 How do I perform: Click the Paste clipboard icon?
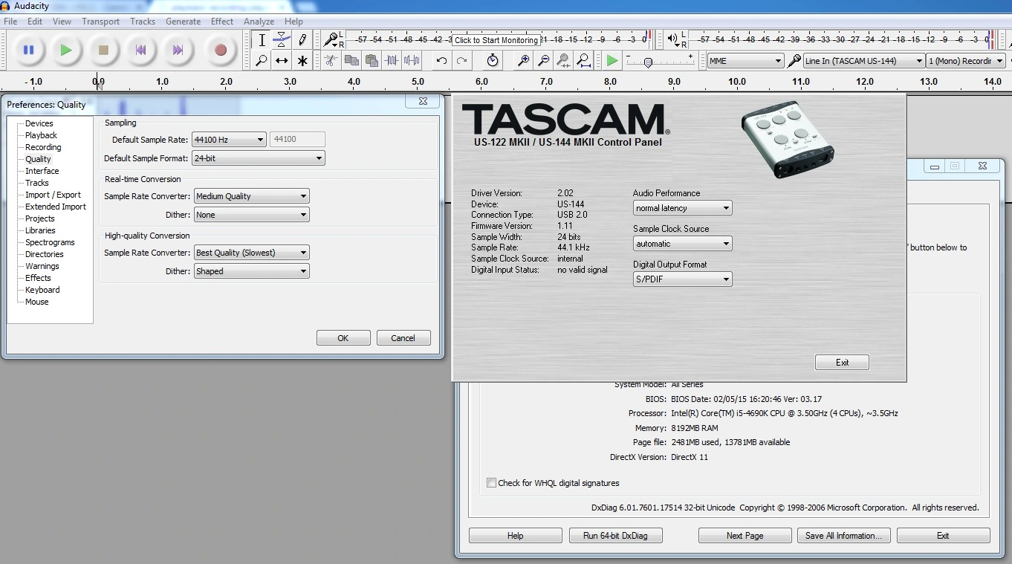tap(372, 60)
